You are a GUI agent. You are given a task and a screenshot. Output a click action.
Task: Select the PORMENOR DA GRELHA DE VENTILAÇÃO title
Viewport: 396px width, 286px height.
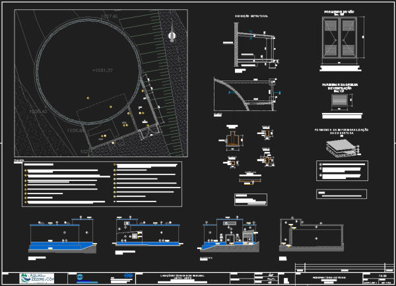pos(339,87)
